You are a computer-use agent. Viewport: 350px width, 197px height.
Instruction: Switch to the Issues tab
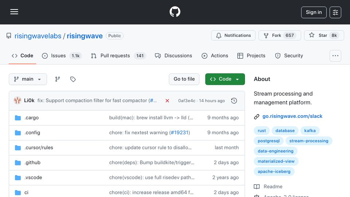coord(62,55)
